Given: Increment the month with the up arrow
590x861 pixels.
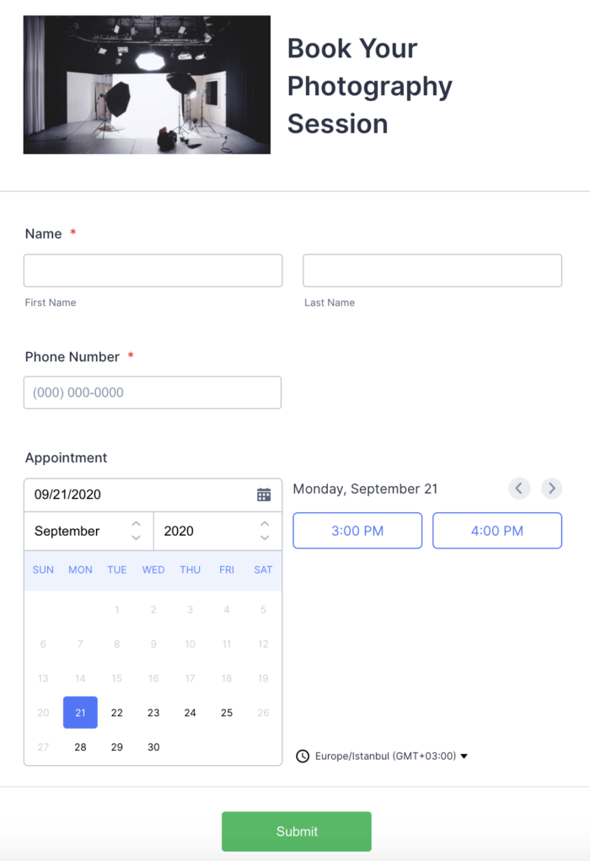Looking at the screenshot, I should pos(136,525).
